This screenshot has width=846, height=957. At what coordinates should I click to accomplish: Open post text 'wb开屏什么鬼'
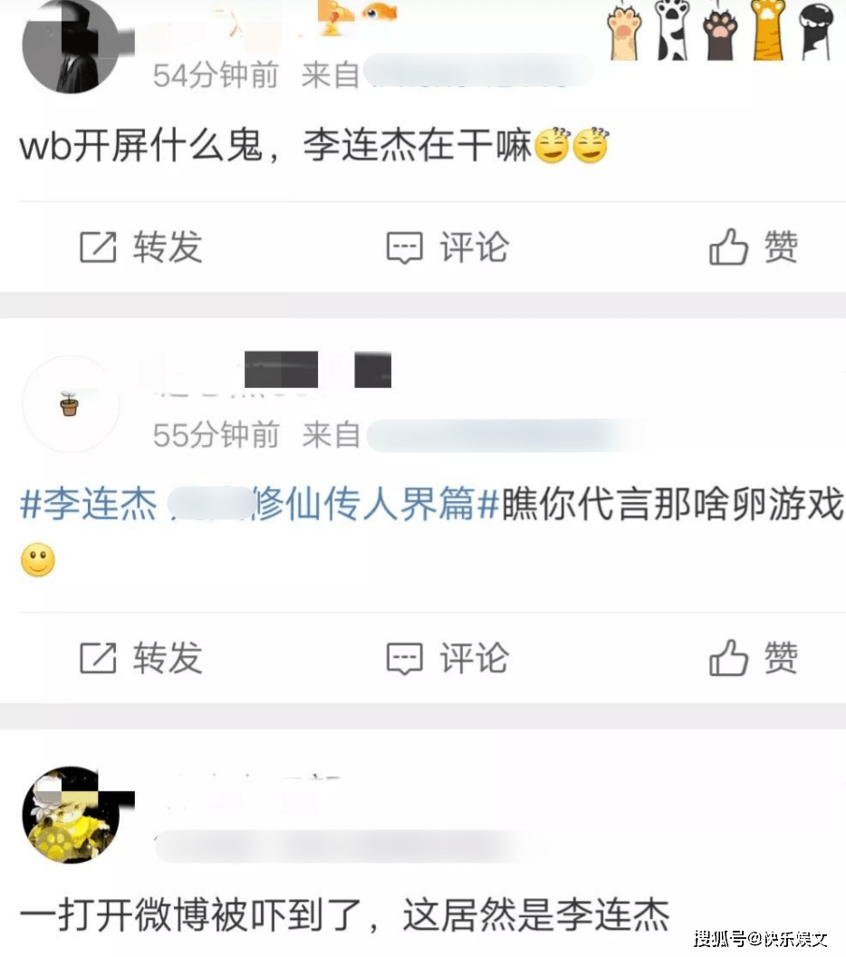click(x=141, y=145)
